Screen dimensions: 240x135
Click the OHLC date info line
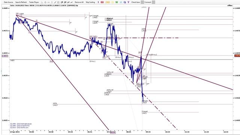click(x=44, y=6)
